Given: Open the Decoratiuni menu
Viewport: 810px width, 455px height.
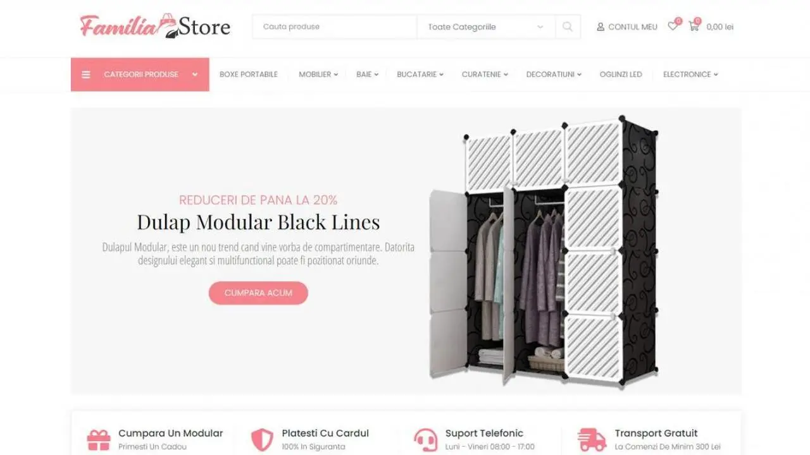Looking at the screenshot, I should [554, 75].
